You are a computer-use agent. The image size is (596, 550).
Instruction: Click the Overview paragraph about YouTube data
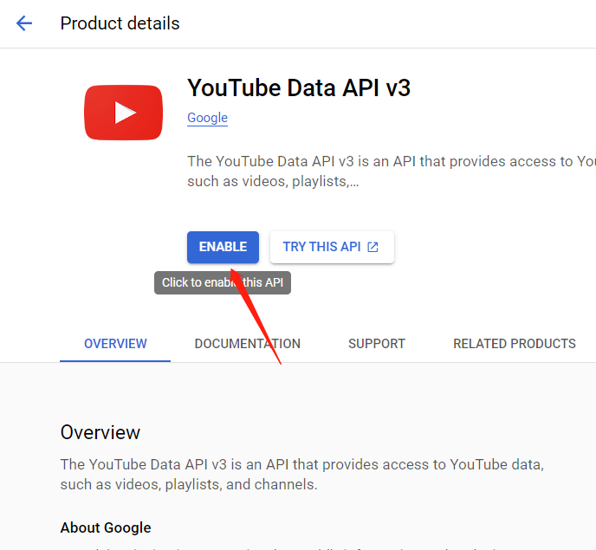pyautogui.click(x=302, y=475)
